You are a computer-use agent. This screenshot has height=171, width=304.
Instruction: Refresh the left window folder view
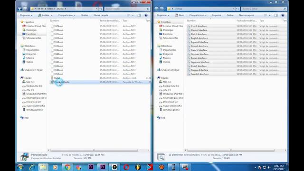point(101,9)
